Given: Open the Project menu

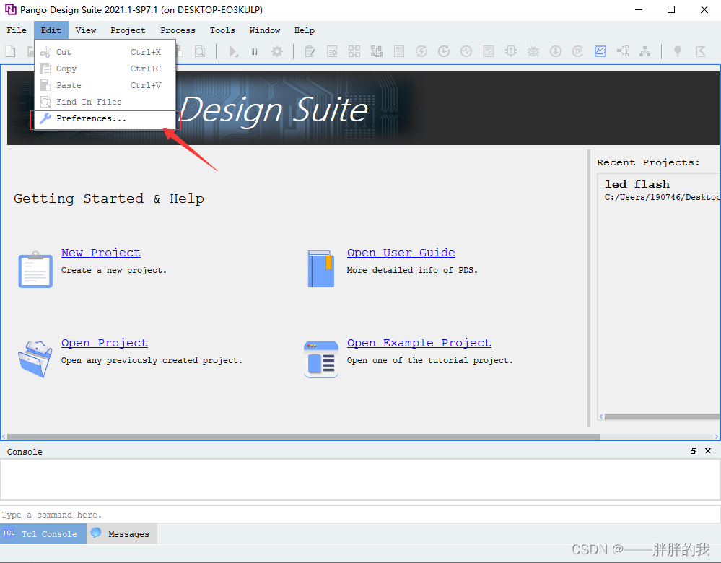Looking at the screenshot, I should [x=128, y=30].
